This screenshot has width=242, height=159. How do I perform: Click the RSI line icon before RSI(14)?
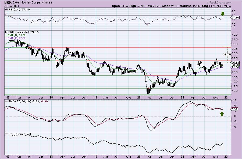[6, 9]
